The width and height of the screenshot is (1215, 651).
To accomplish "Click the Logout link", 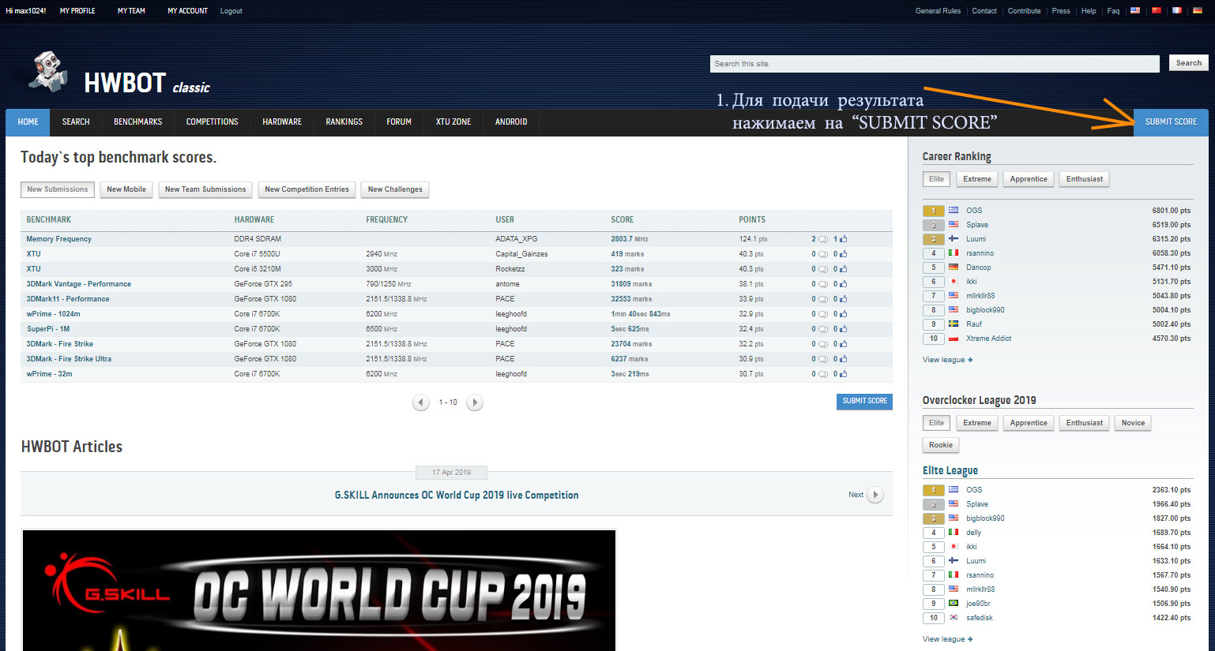I will pyautogui.click(x=231, y=11).
